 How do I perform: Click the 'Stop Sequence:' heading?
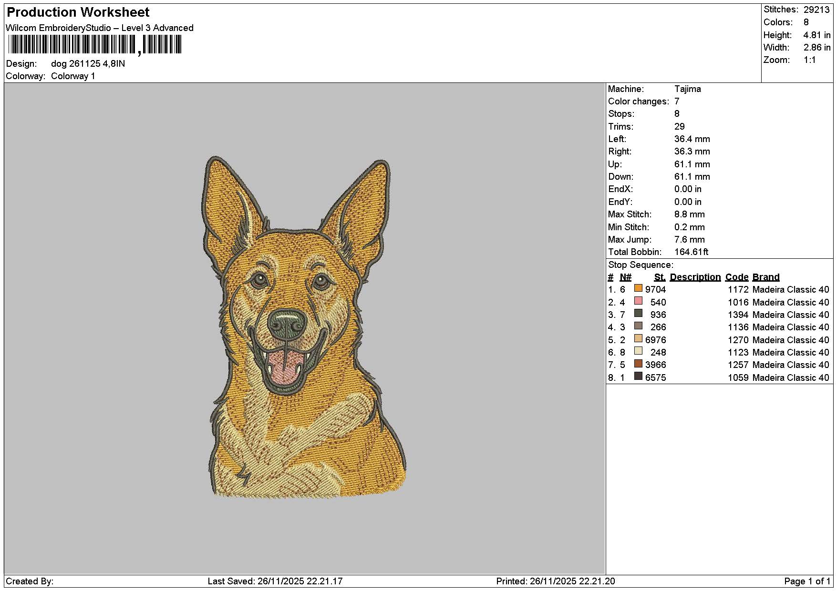click(x=641, y=265)
